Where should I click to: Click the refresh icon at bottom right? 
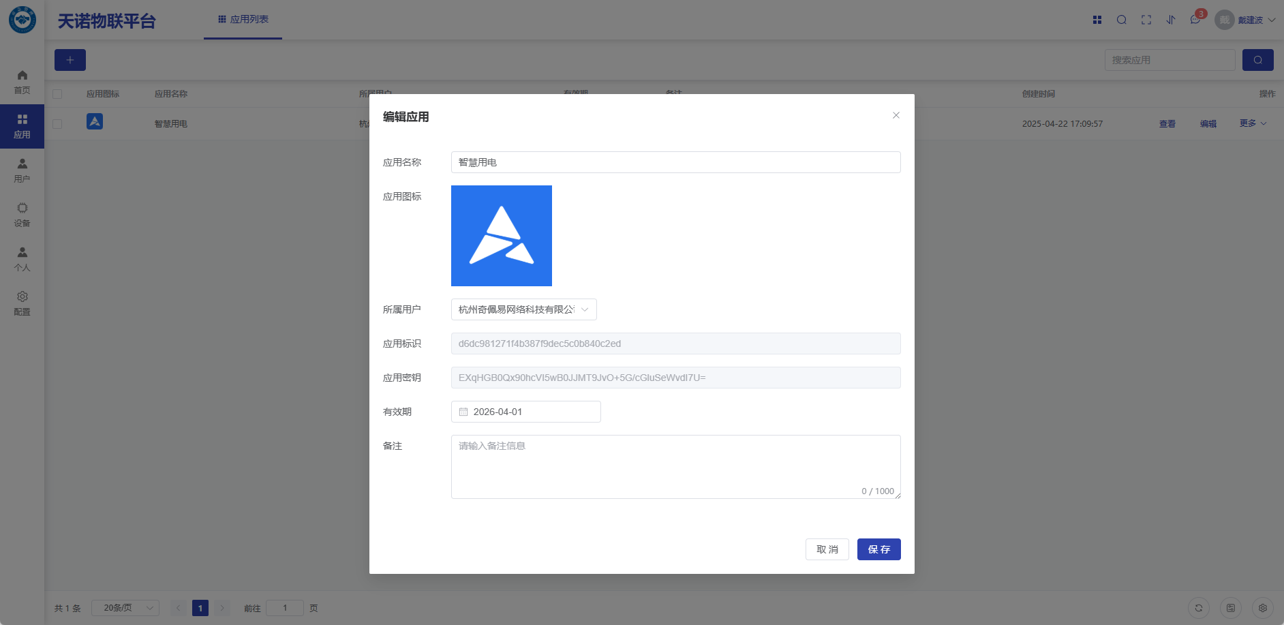coord(1199,608)
